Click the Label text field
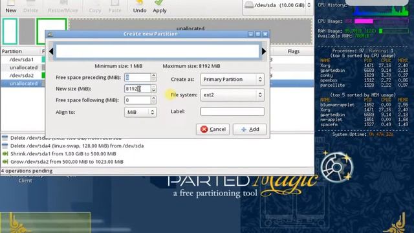The height and width of the screenshot is (233, 414). (x=232, y=111)
